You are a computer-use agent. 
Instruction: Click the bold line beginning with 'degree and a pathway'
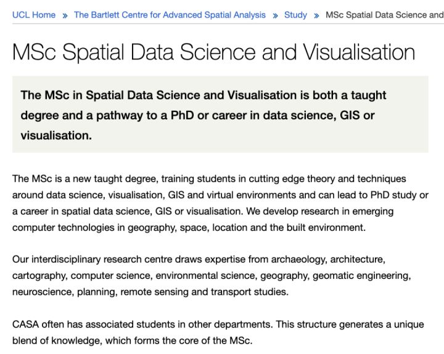tap(197, 115)
